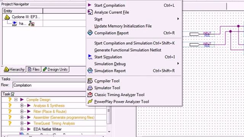The image size is (244, 137).
Task: Click the Fitter (Place & Route) task text
Action: coord(50,112)
